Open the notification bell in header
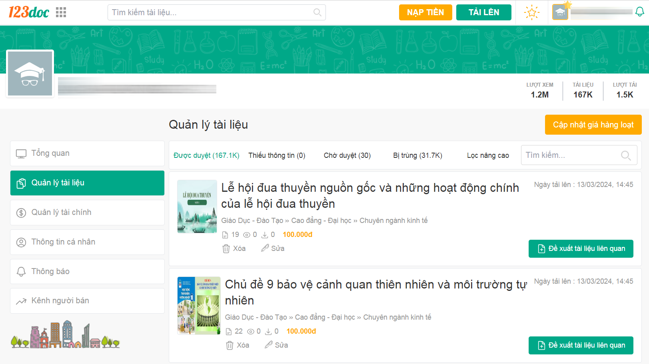Screen dimensions: 649x364 coord(639,12)
